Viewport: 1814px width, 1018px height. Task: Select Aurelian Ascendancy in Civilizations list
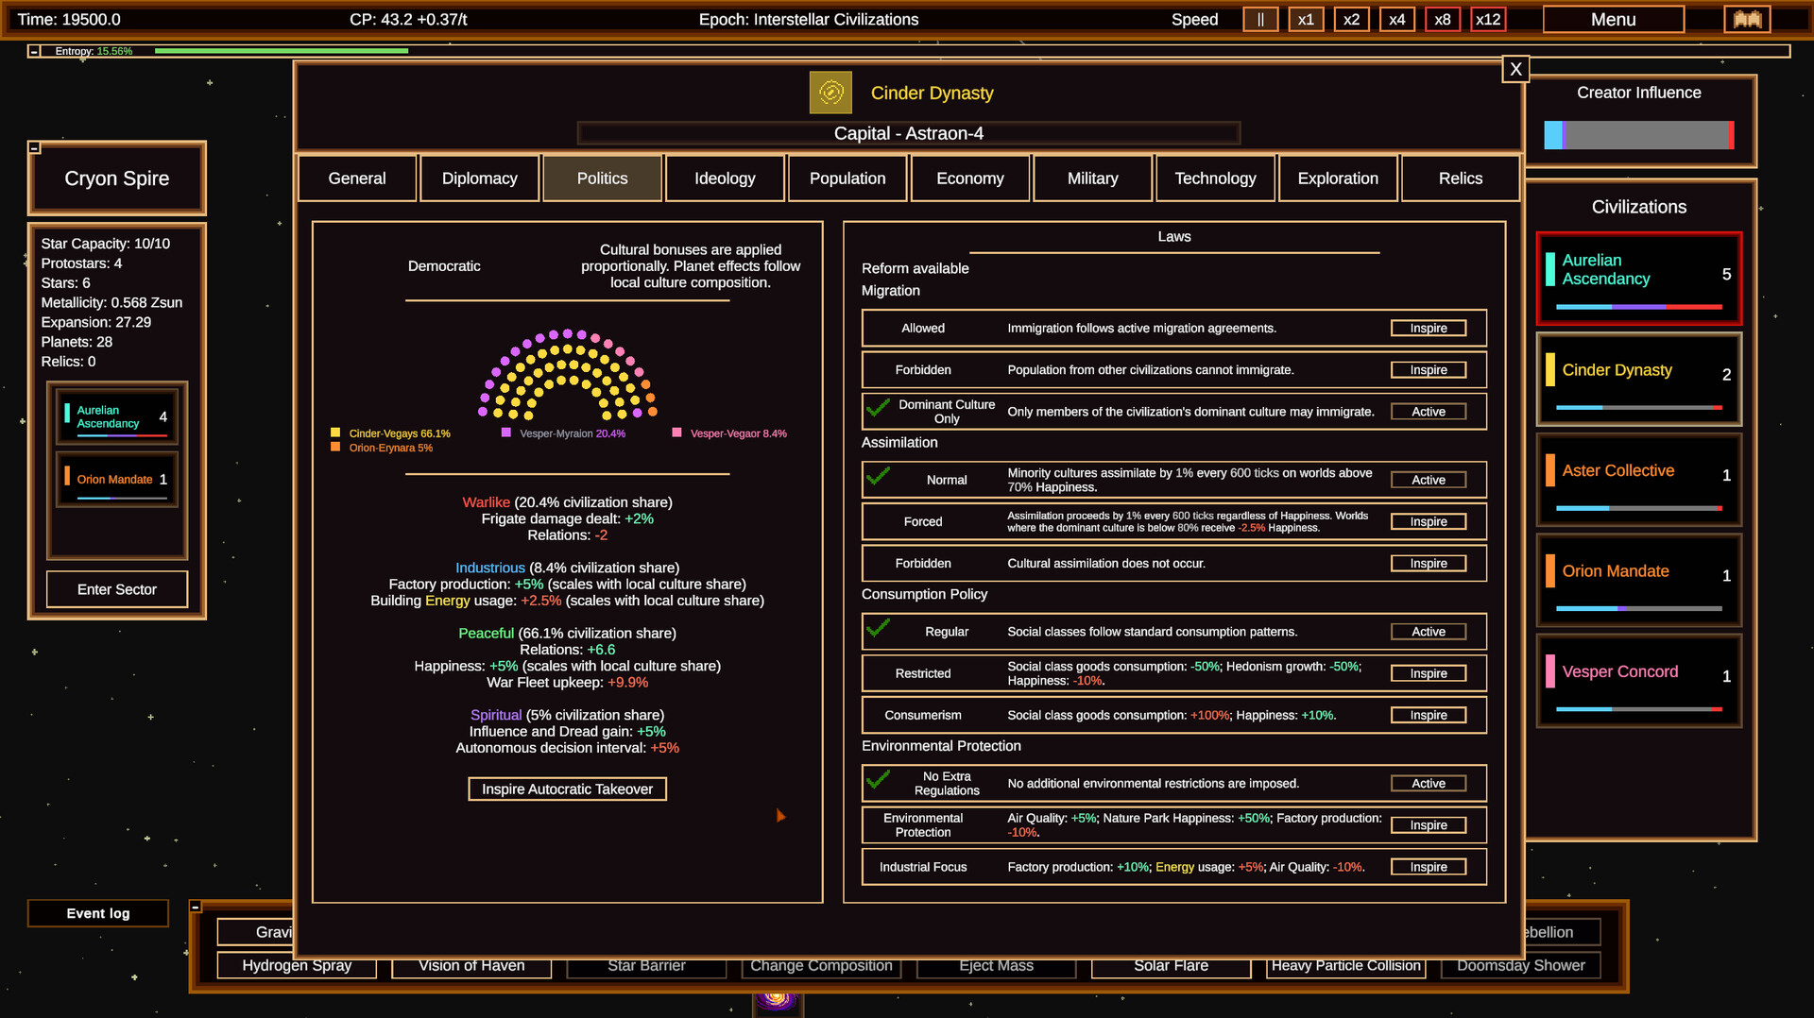coord(1638,279)
